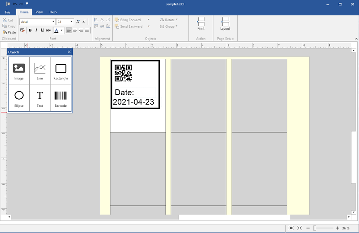
Task: Select the Rectangle object tool
Action: (61, 70)
